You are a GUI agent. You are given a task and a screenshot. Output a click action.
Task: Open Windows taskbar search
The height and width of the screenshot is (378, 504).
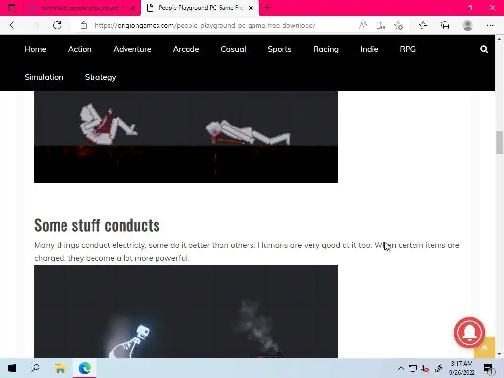[x=35, y=368]
